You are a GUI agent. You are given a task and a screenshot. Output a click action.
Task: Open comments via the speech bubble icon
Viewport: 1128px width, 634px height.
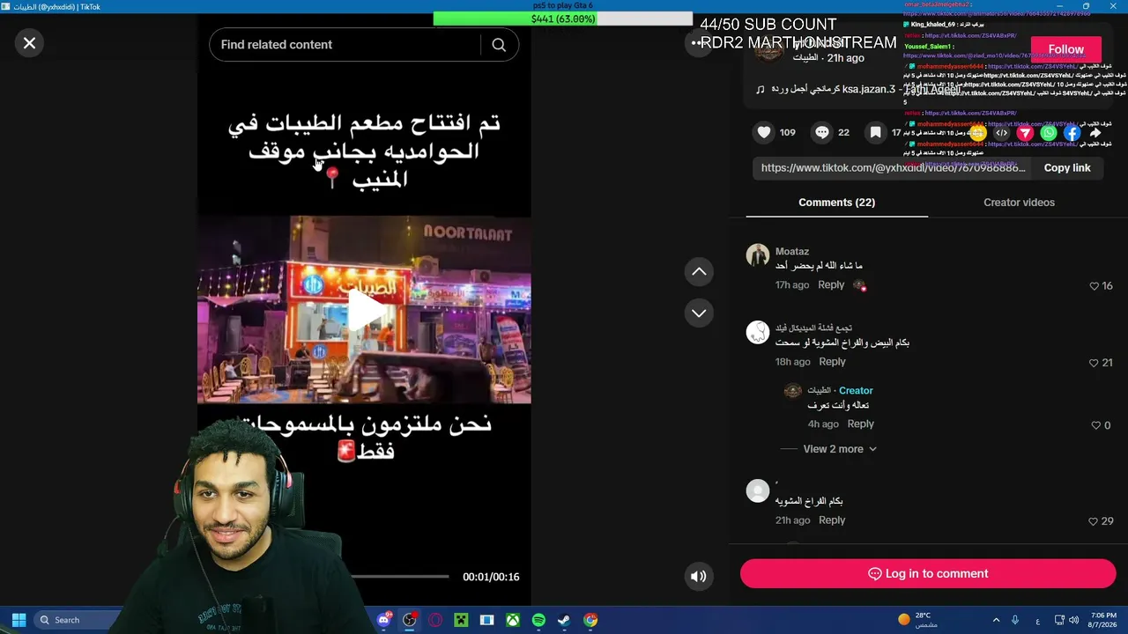tap(822, 132)
